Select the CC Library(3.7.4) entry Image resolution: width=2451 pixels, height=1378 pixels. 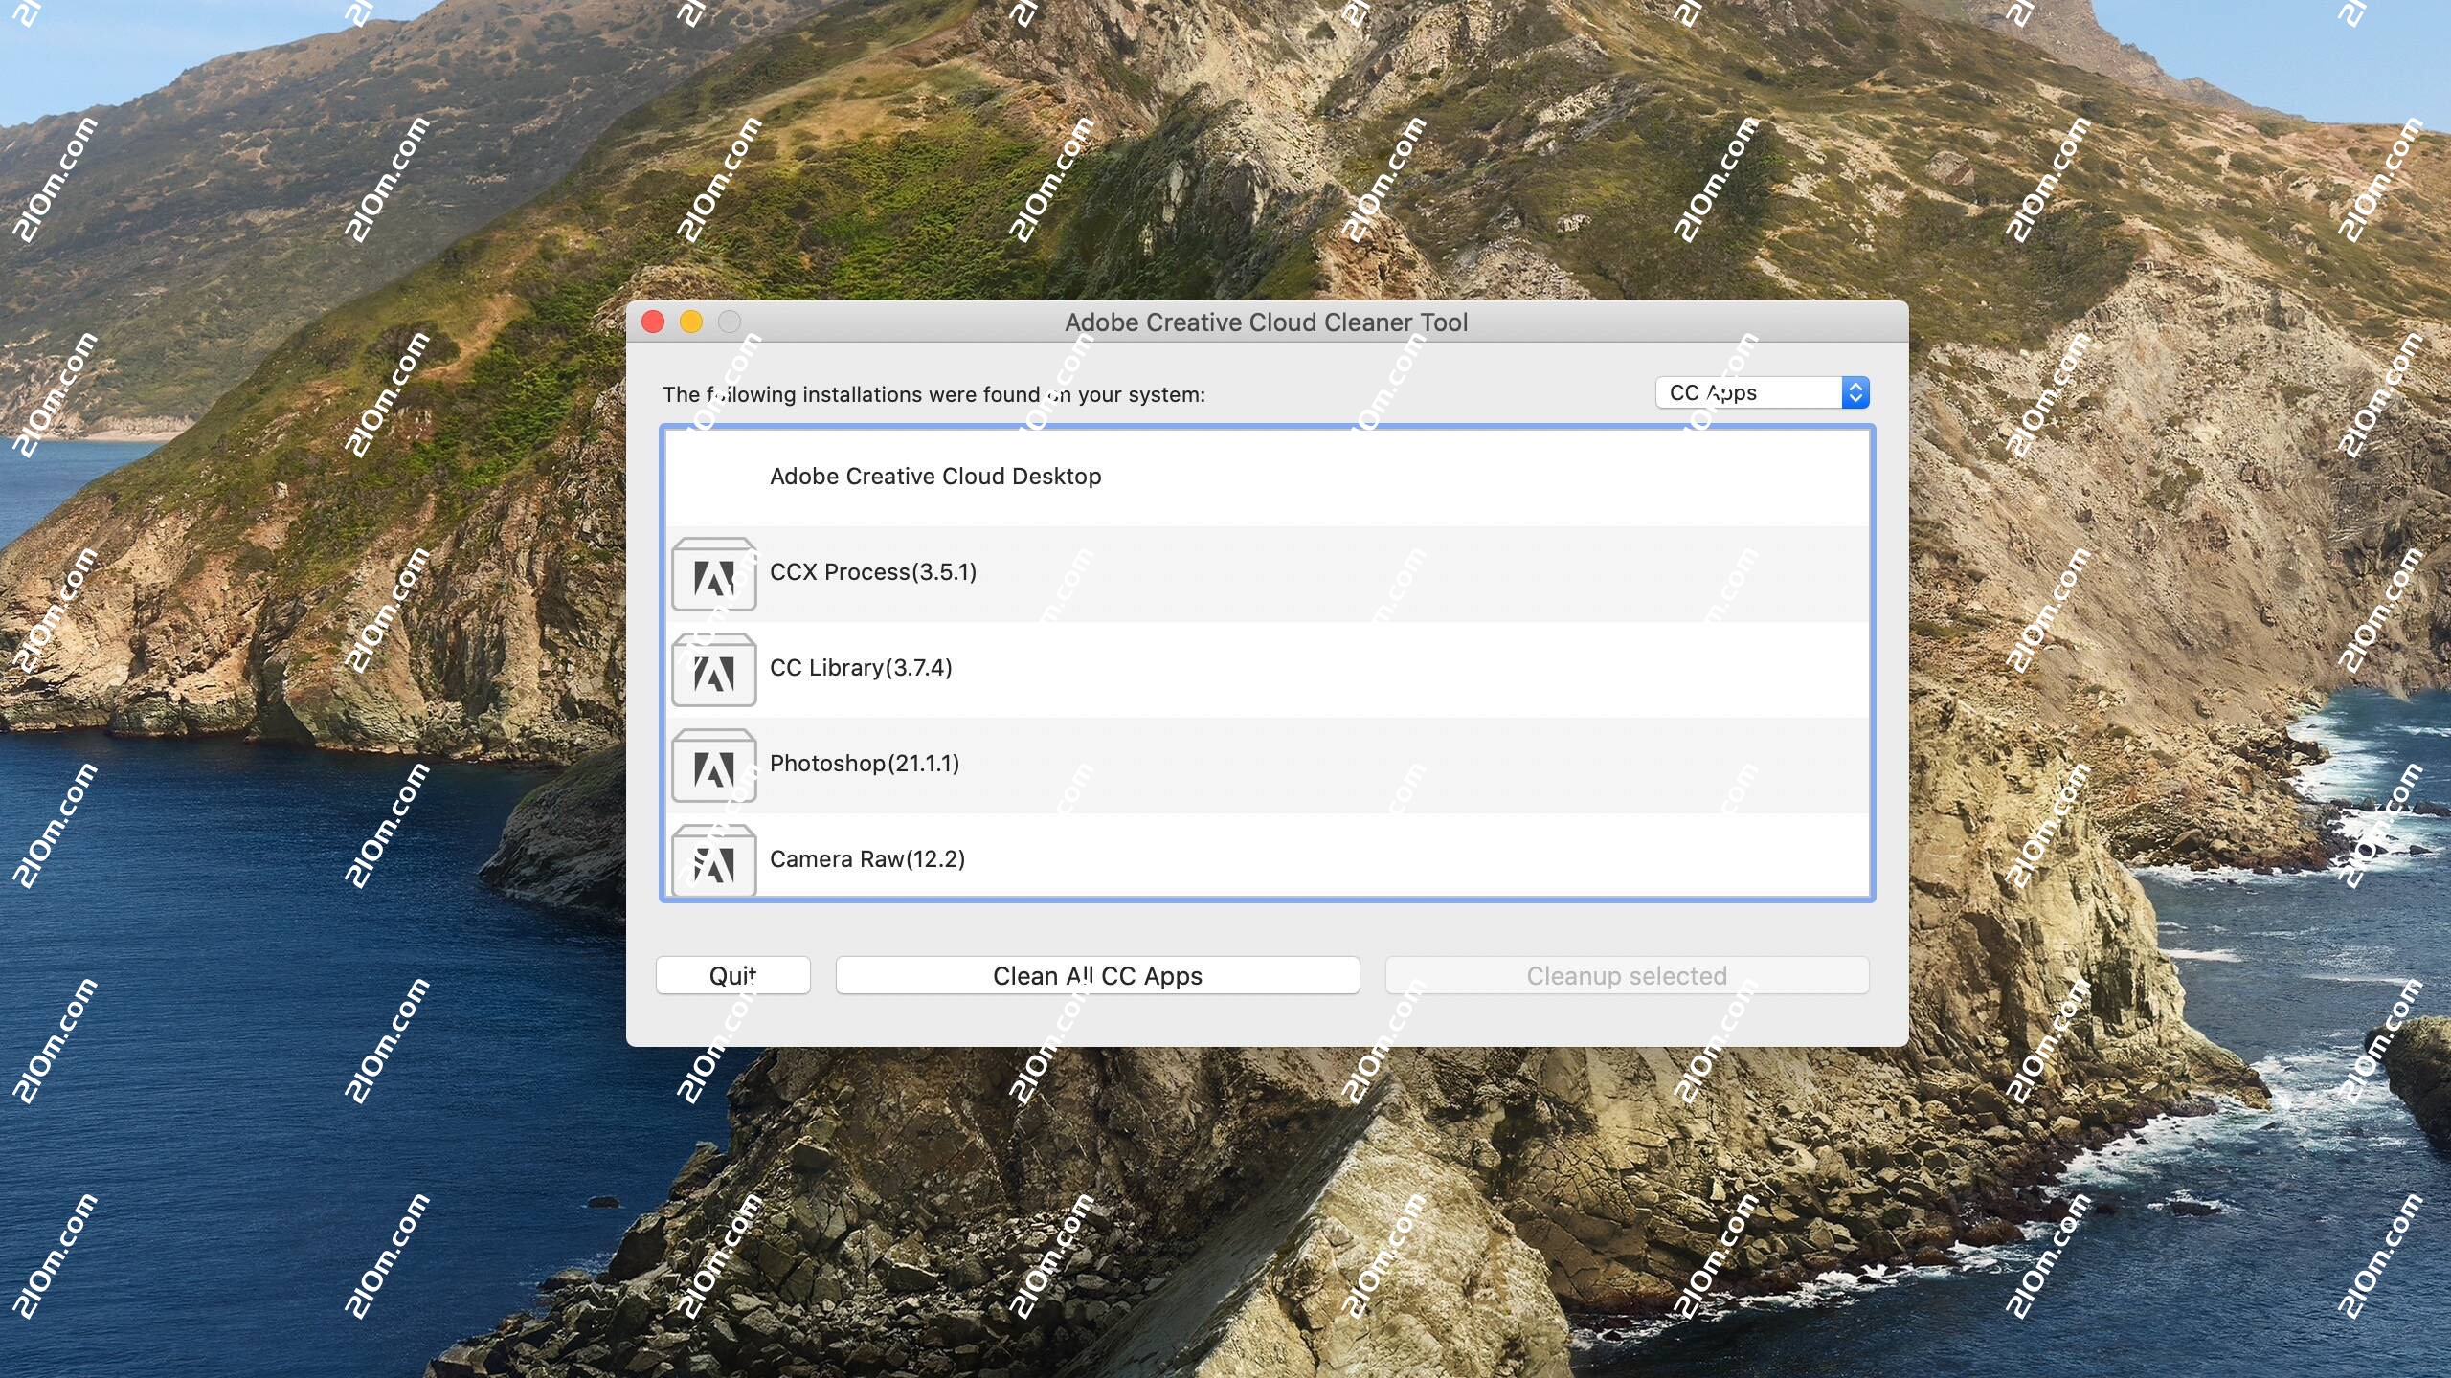click(1268, 670)
